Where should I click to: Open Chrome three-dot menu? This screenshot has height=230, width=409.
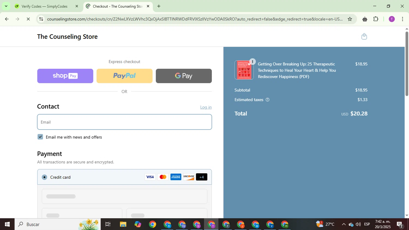tap(402, 19)
